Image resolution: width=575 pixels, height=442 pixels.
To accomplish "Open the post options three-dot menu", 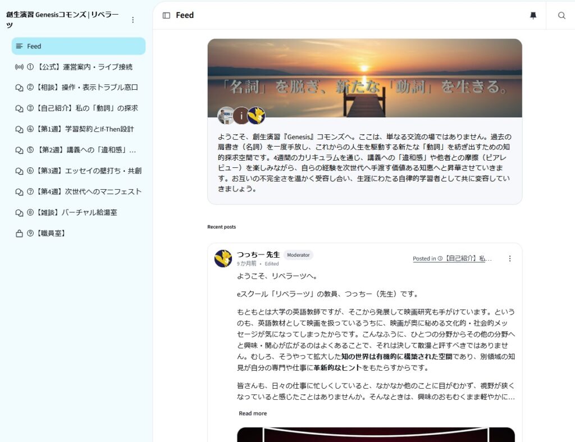I will tap(510, 258).
